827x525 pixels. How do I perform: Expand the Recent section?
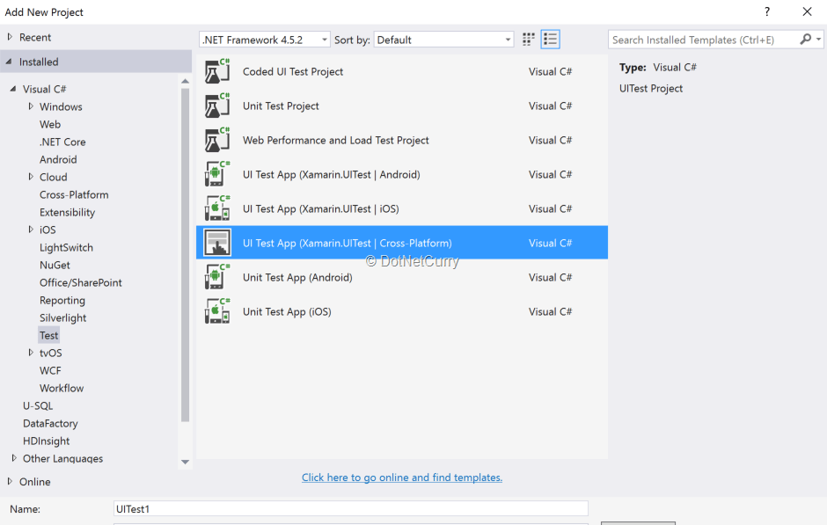(10, 37)
